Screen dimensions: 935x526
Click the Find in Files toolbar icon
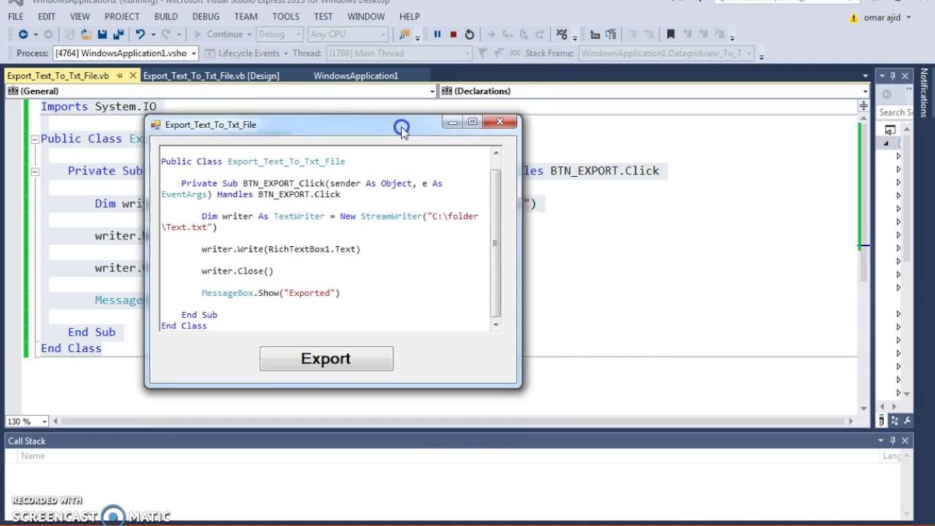pyautogui.click(x=405, y=34)
